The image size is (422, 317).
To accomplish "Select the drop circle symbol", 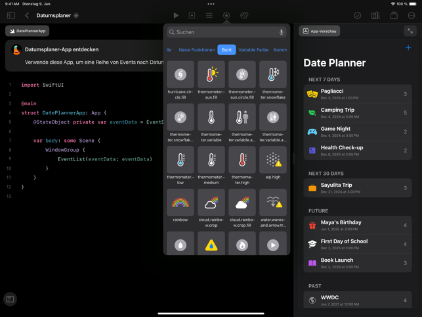I will click(x=180, y=243).
